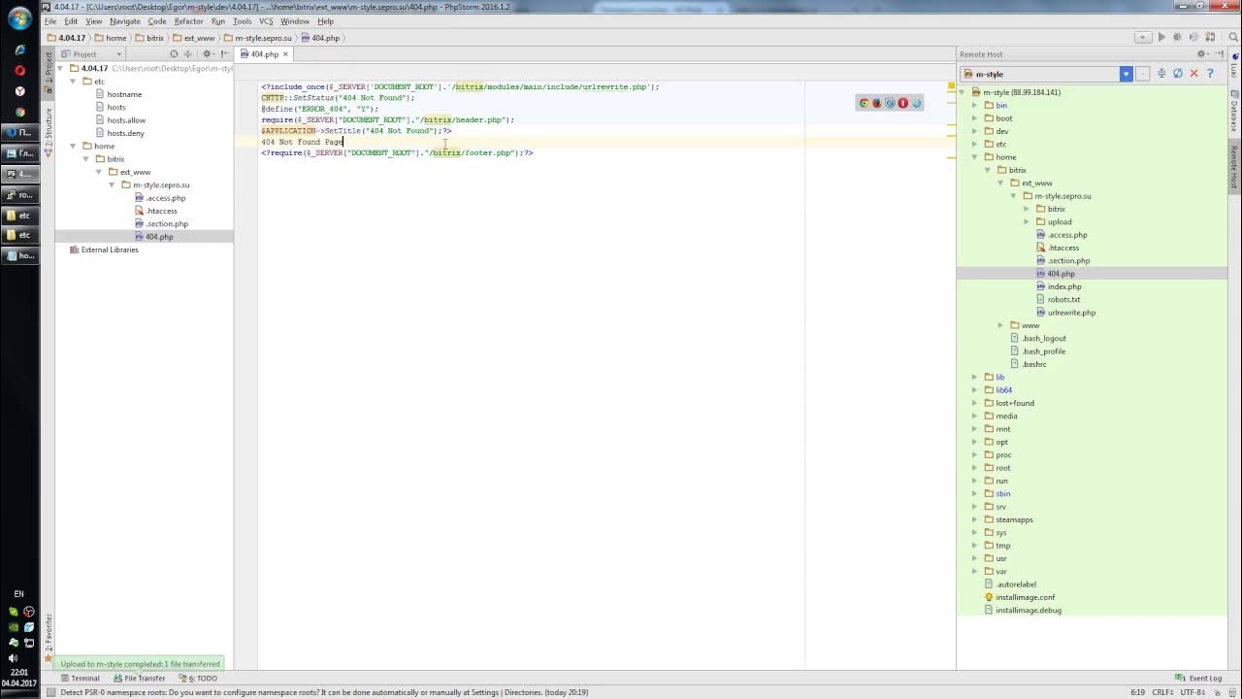This screenshot has width=1242, height=699.
Task: Open the TODO tool window
Action: (198, 678)
